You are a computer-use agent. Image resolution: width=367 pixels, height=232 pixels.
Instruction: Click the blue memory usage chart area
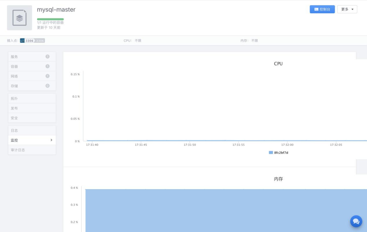tap(226, 211)
